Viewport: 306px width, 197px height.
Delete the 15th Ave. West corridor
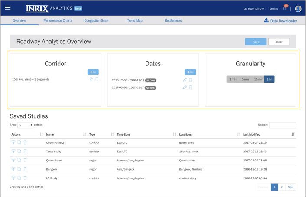pos(97,79)
